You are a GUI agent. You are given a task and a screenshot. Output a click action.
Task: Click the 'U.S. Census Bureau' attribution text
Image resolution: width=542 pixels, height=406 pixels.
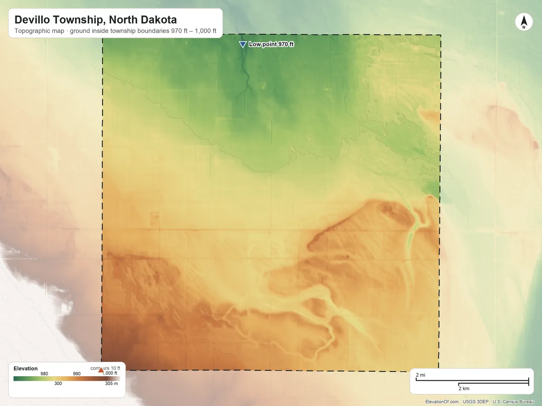(513, 401)
